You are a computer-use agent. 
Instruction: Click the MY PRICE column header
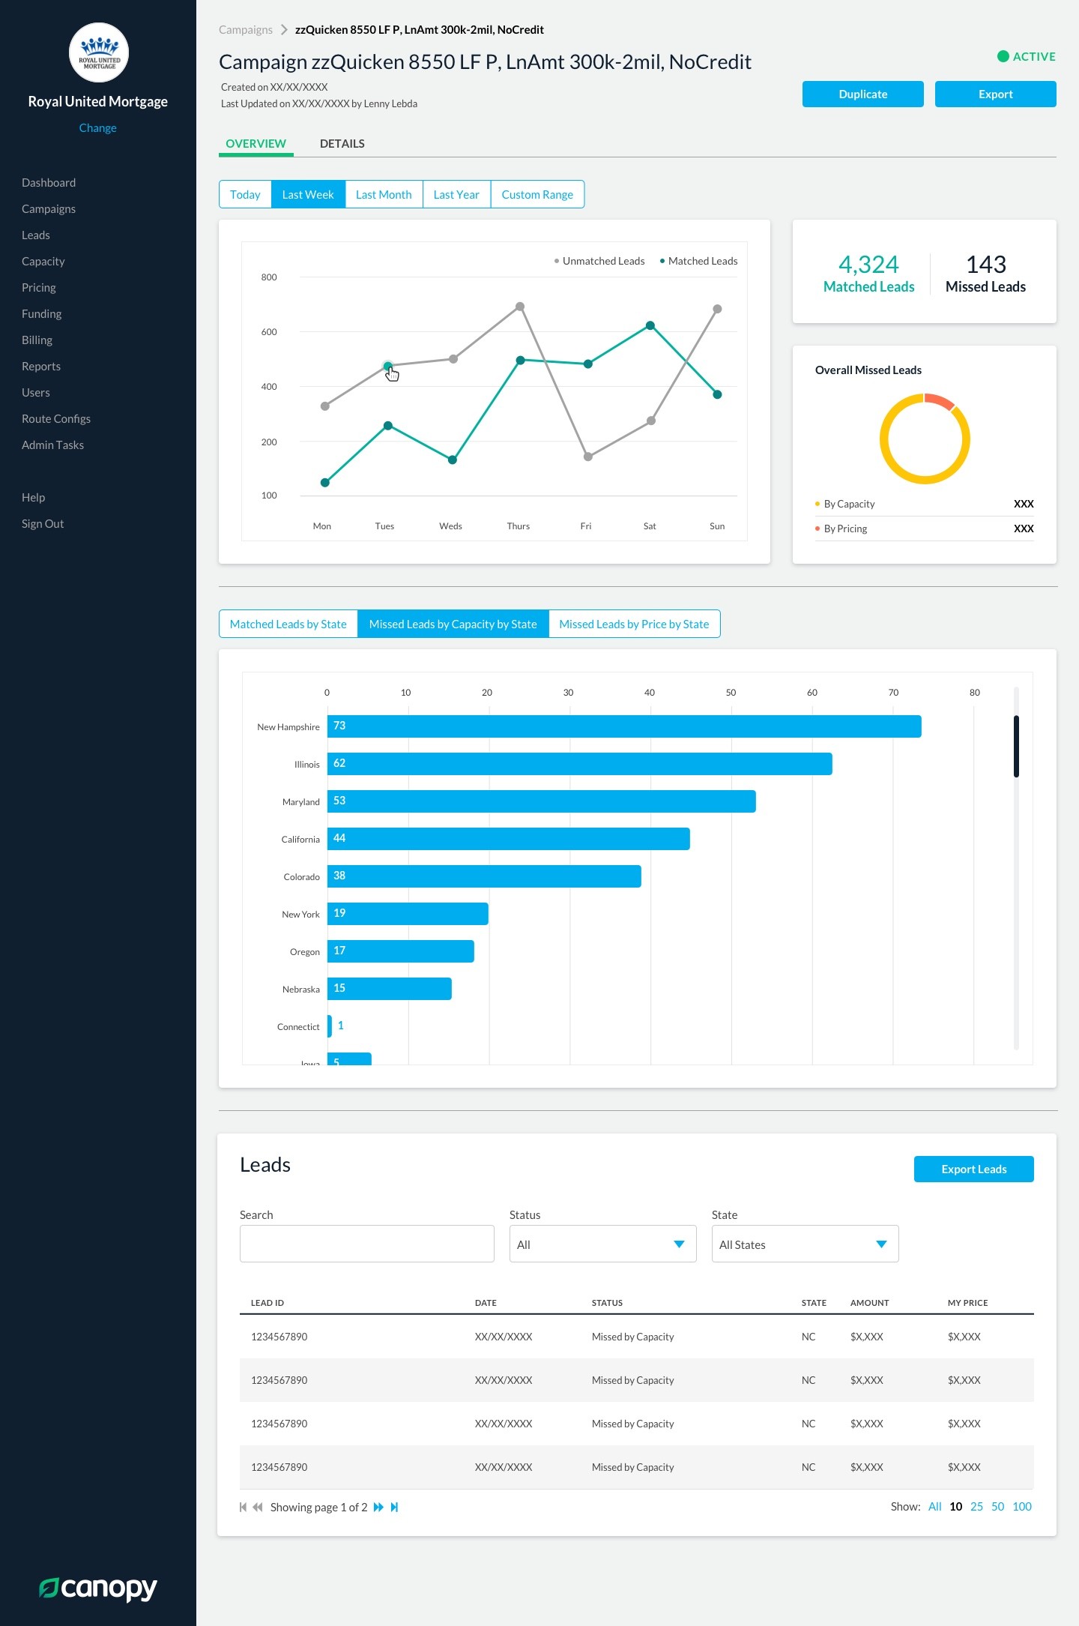pyautogui.click(x=967, y=1303)
